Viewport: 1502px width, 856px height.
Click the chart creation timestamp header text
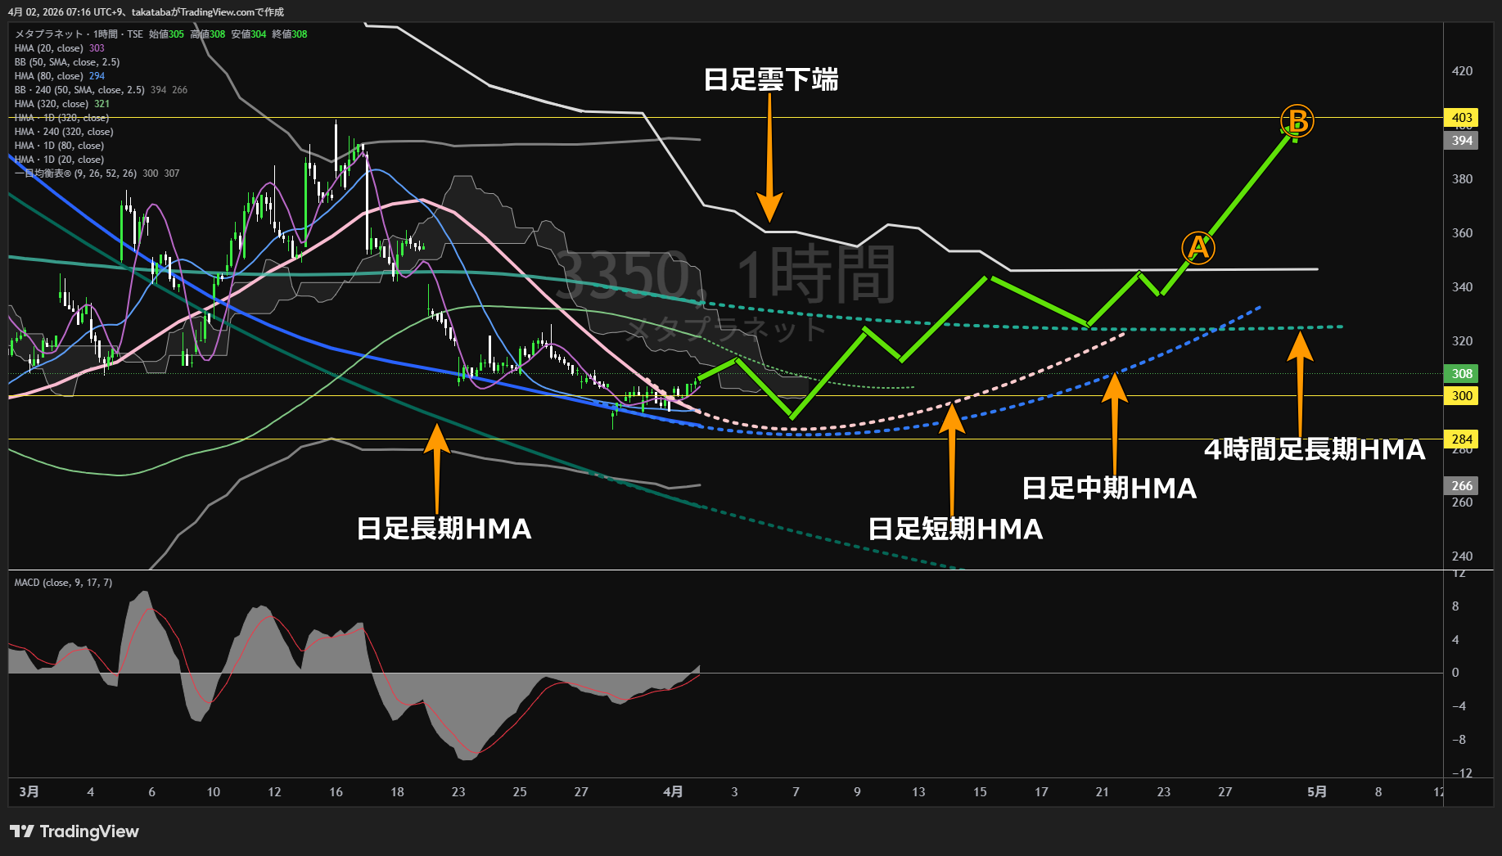(147, 12)
